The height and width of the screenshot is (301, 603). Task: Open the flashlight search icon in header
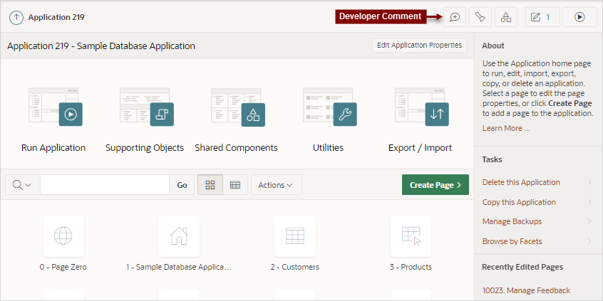[480, 17]
